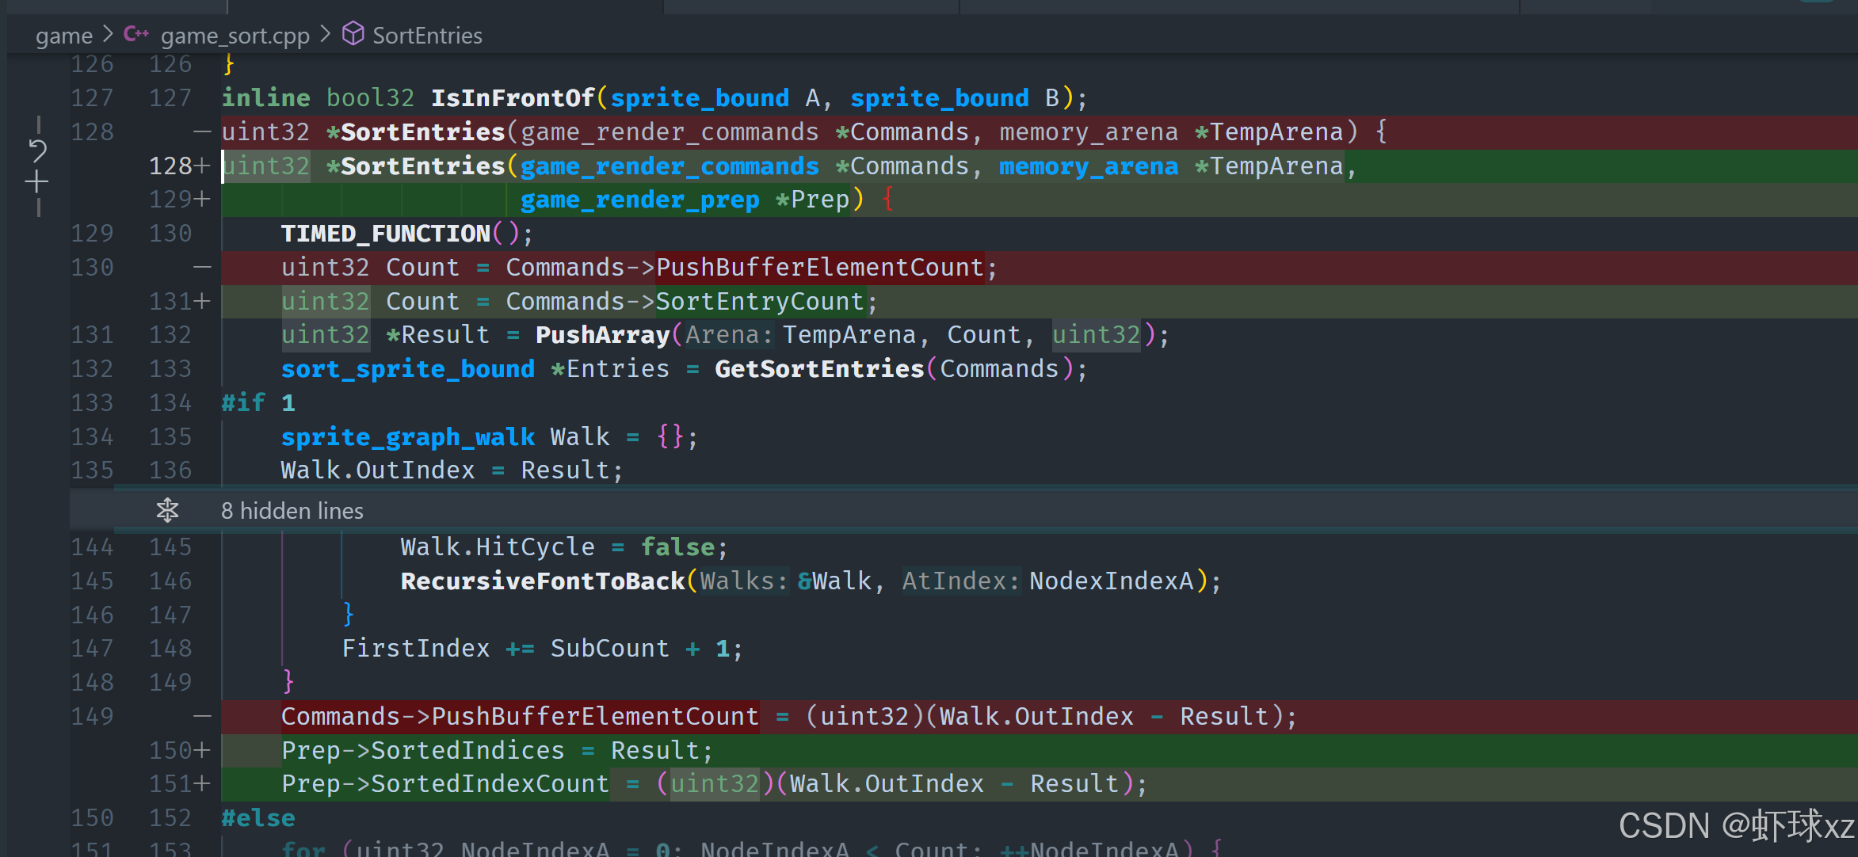Click the deletion minus marker at line 128
Screen dimensions: 1858x857
(203, 132)
